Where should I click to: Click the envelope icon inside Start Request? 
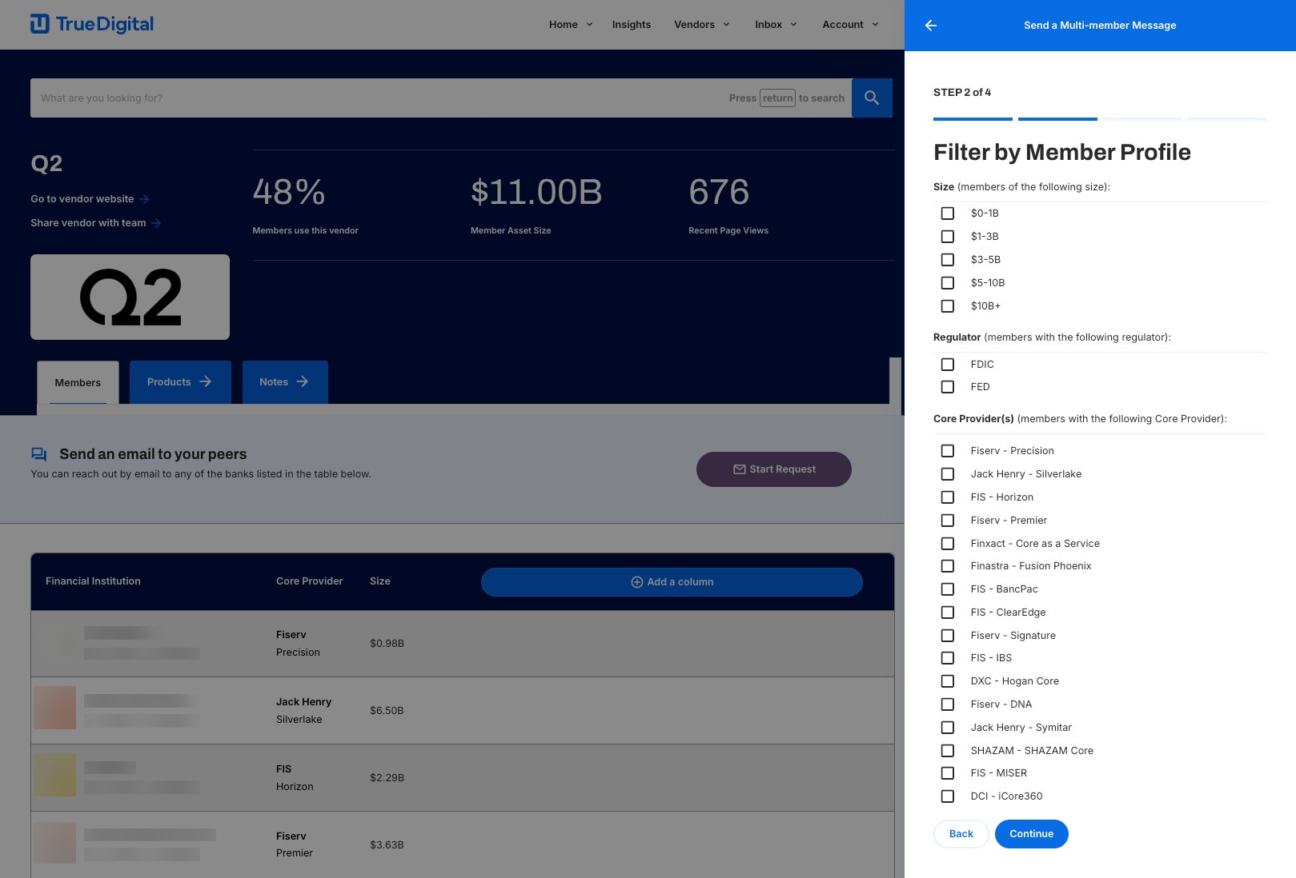pos(740,469)
